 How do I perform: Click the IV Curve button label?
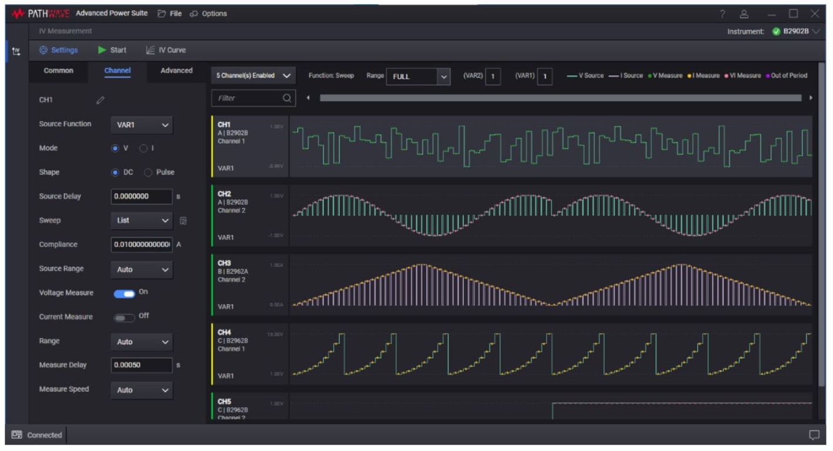click(172, 50)
